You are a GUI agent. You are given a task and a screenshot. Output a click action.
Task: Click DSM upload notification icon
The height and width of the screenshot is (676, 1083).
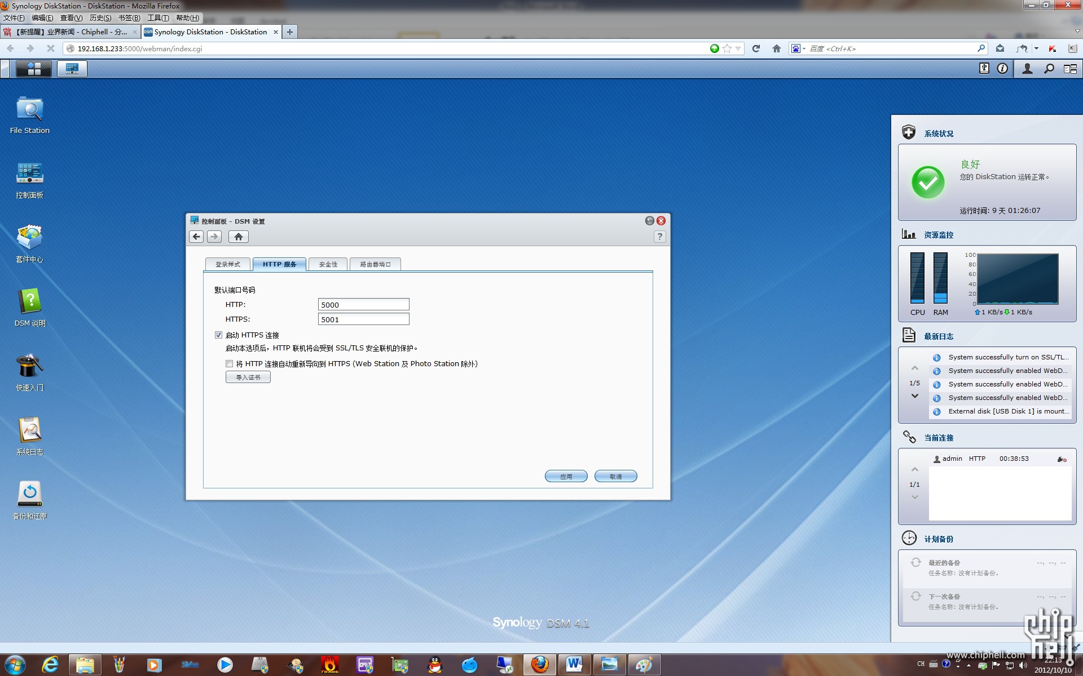tap(984, 69)
